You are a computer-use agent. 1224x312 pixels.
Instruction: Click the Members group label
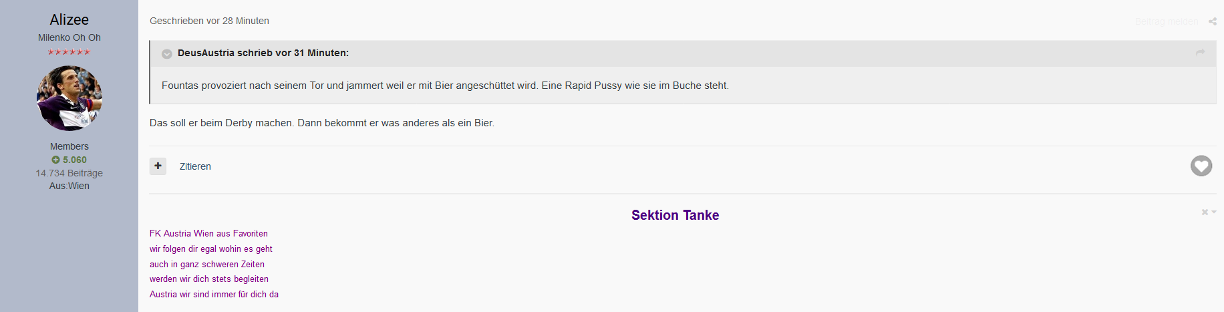(69, 146)
